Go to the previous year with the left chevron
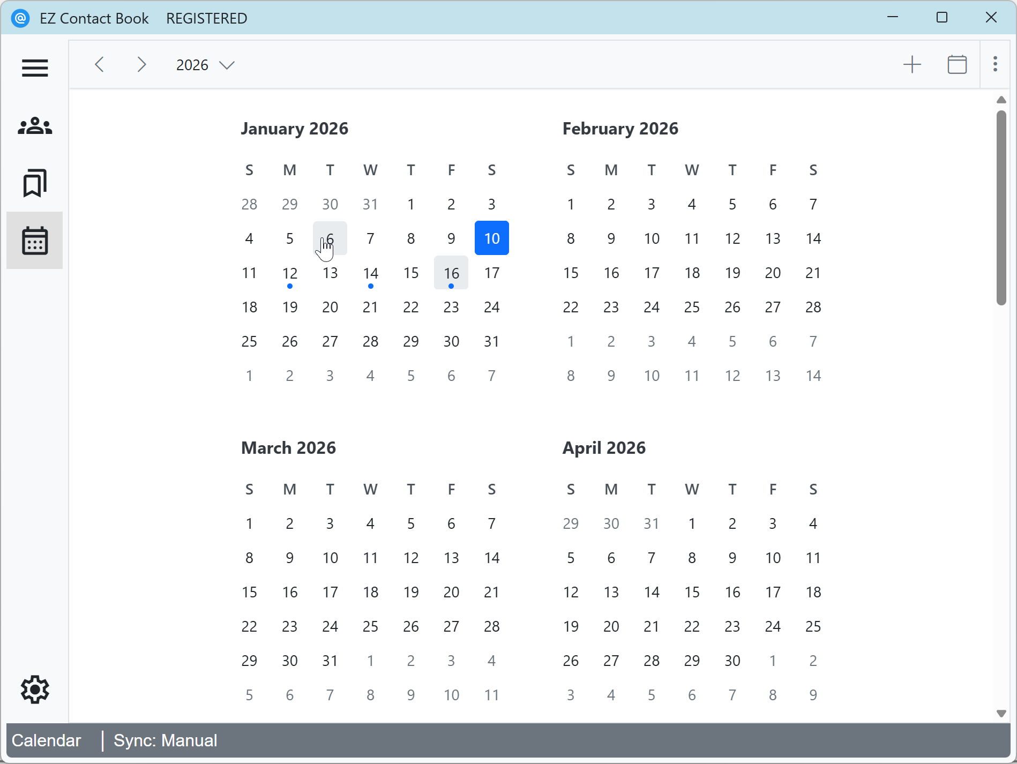Viewport: 1017px width, 764px height. (x=99, y=64)
